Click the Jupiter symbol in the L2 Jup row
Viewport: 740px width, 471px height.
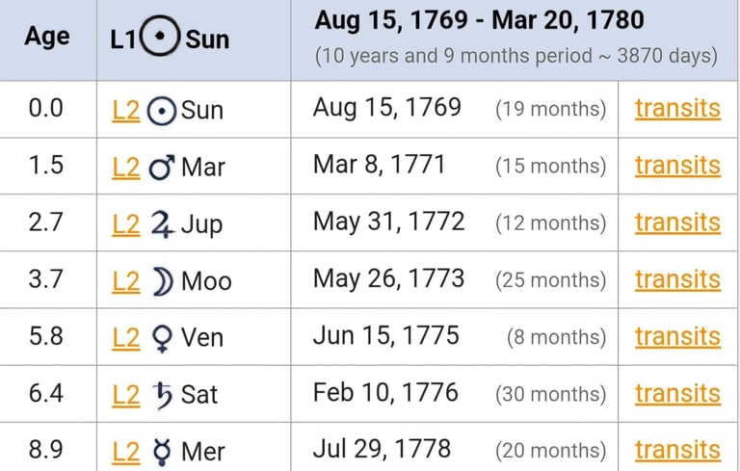[161, 224]
